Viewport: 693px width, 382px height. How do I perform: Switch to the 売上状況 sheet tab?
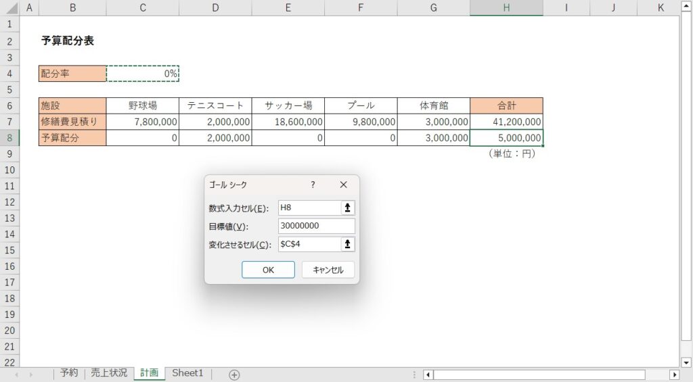[109, 373]
